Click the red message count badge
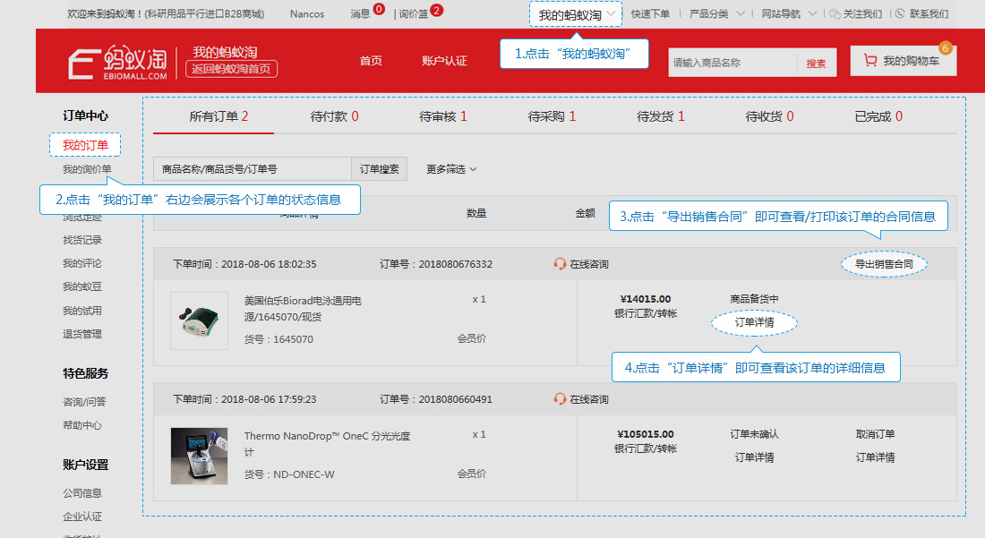 coord(379,9)
